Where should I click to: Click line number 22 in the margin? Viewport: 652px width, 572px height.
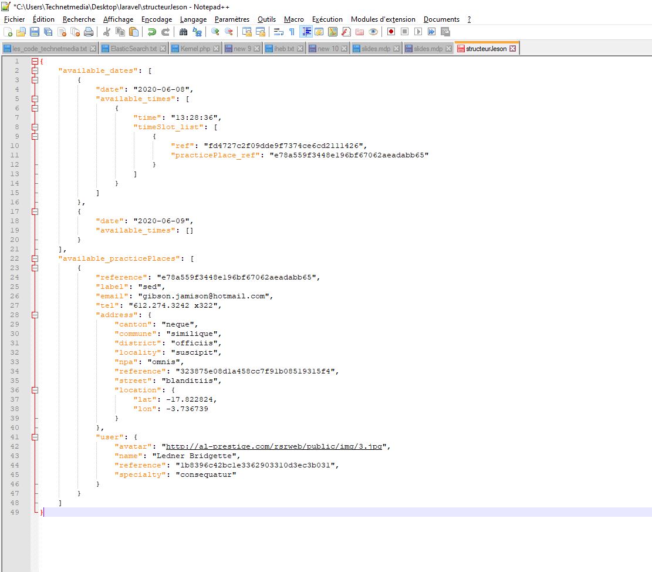15,258
